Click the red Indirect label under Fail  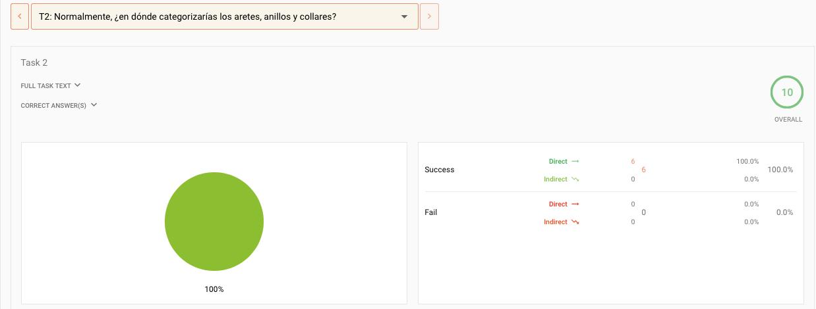tap(556, 222)
